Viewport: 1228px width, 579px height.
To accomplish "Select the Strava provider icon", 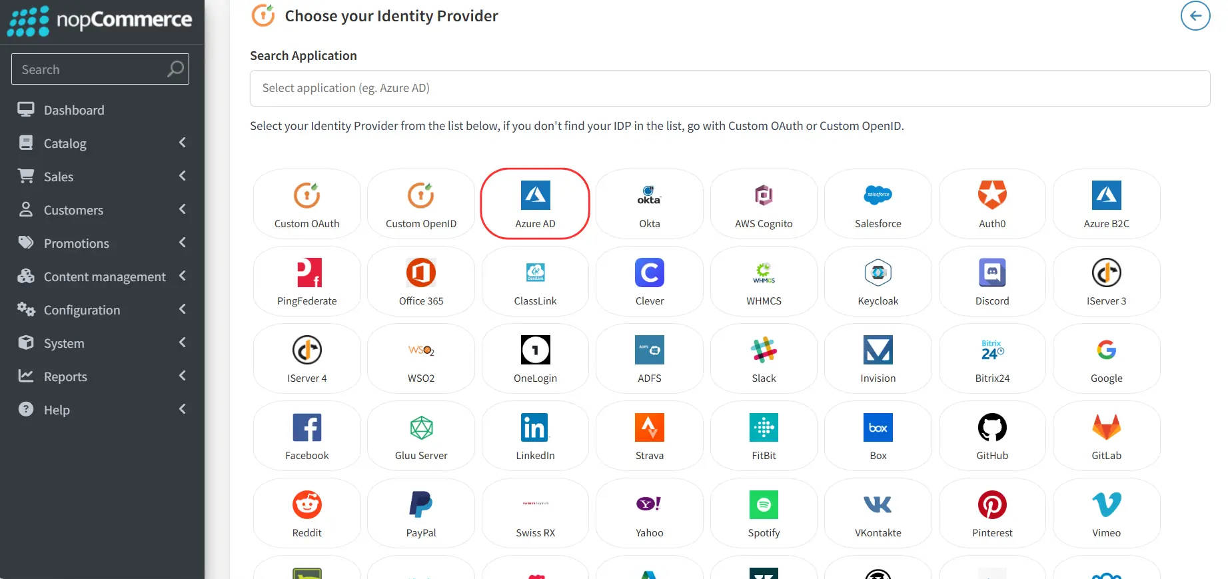I will click(650, 427).
